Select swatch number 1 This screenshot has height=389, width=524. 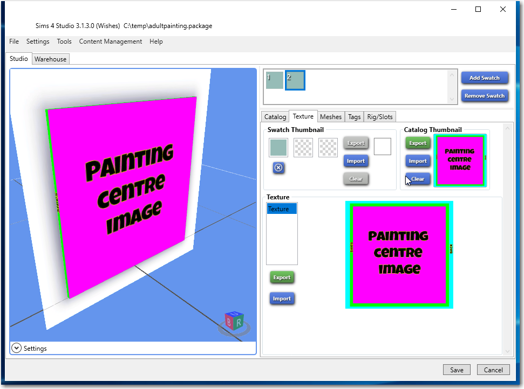(x=275, y=80)
